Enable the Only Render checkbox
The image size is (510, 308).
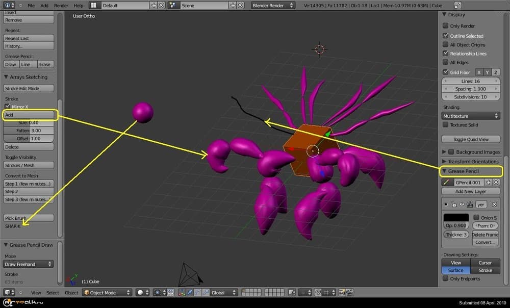click(x=445, y=26)
